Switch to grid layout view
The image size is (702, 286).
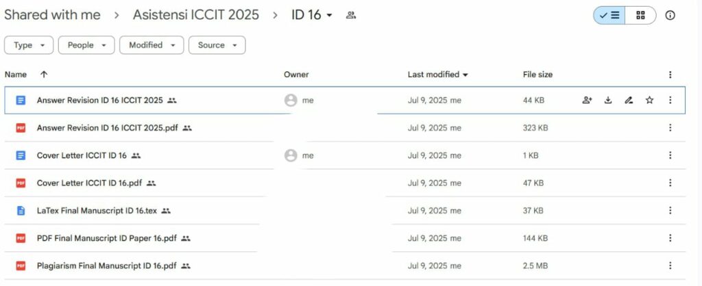[x=640, y=15]
